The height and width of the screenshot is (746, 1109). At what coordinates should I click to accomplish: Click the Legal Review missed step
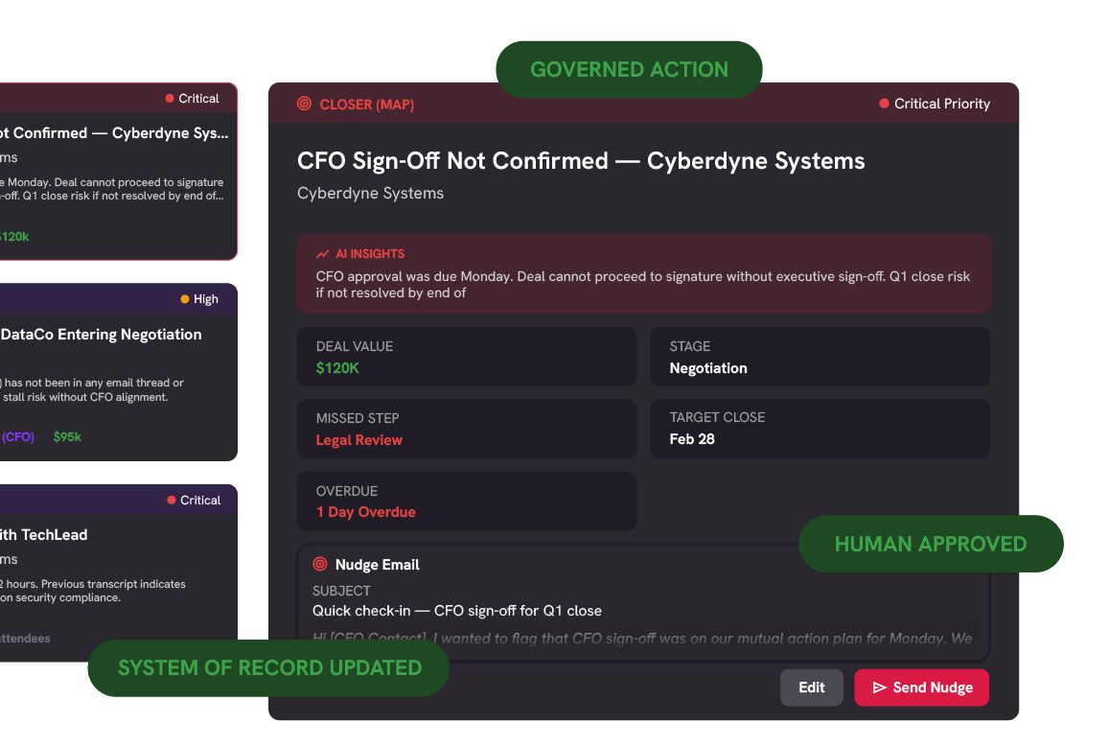[x=358, y=439]
